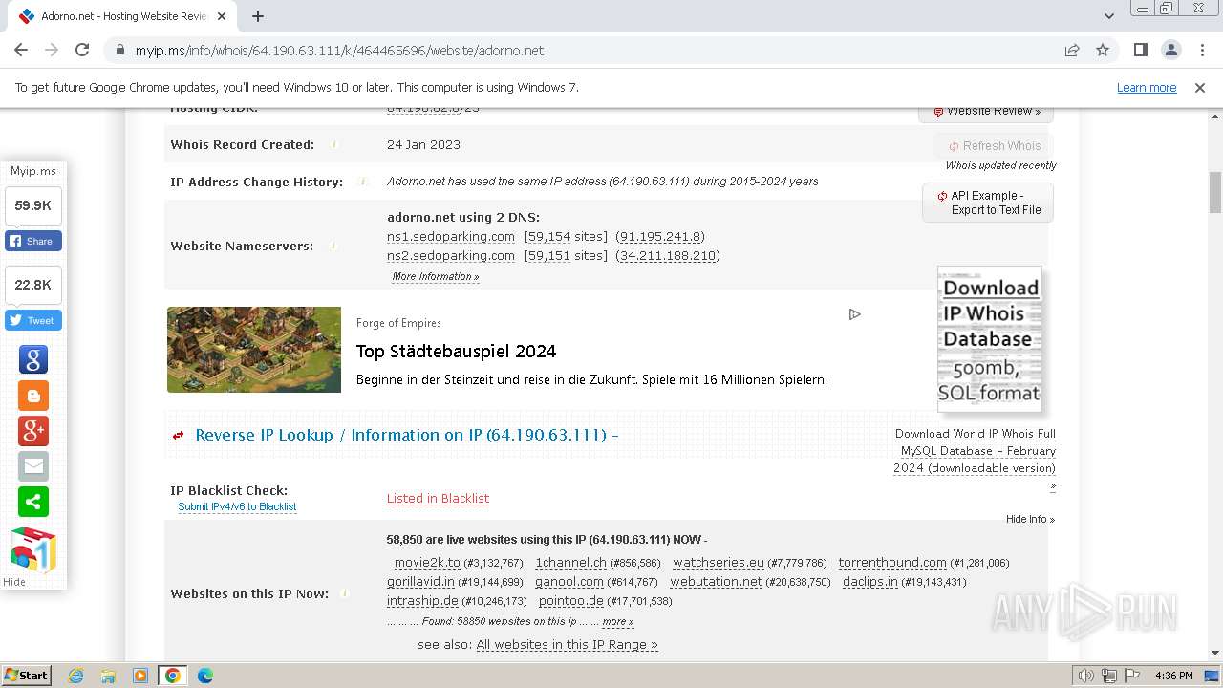
Task: Open Submit IPv4/v6 to Blacklist link
Action: [237, 507]
